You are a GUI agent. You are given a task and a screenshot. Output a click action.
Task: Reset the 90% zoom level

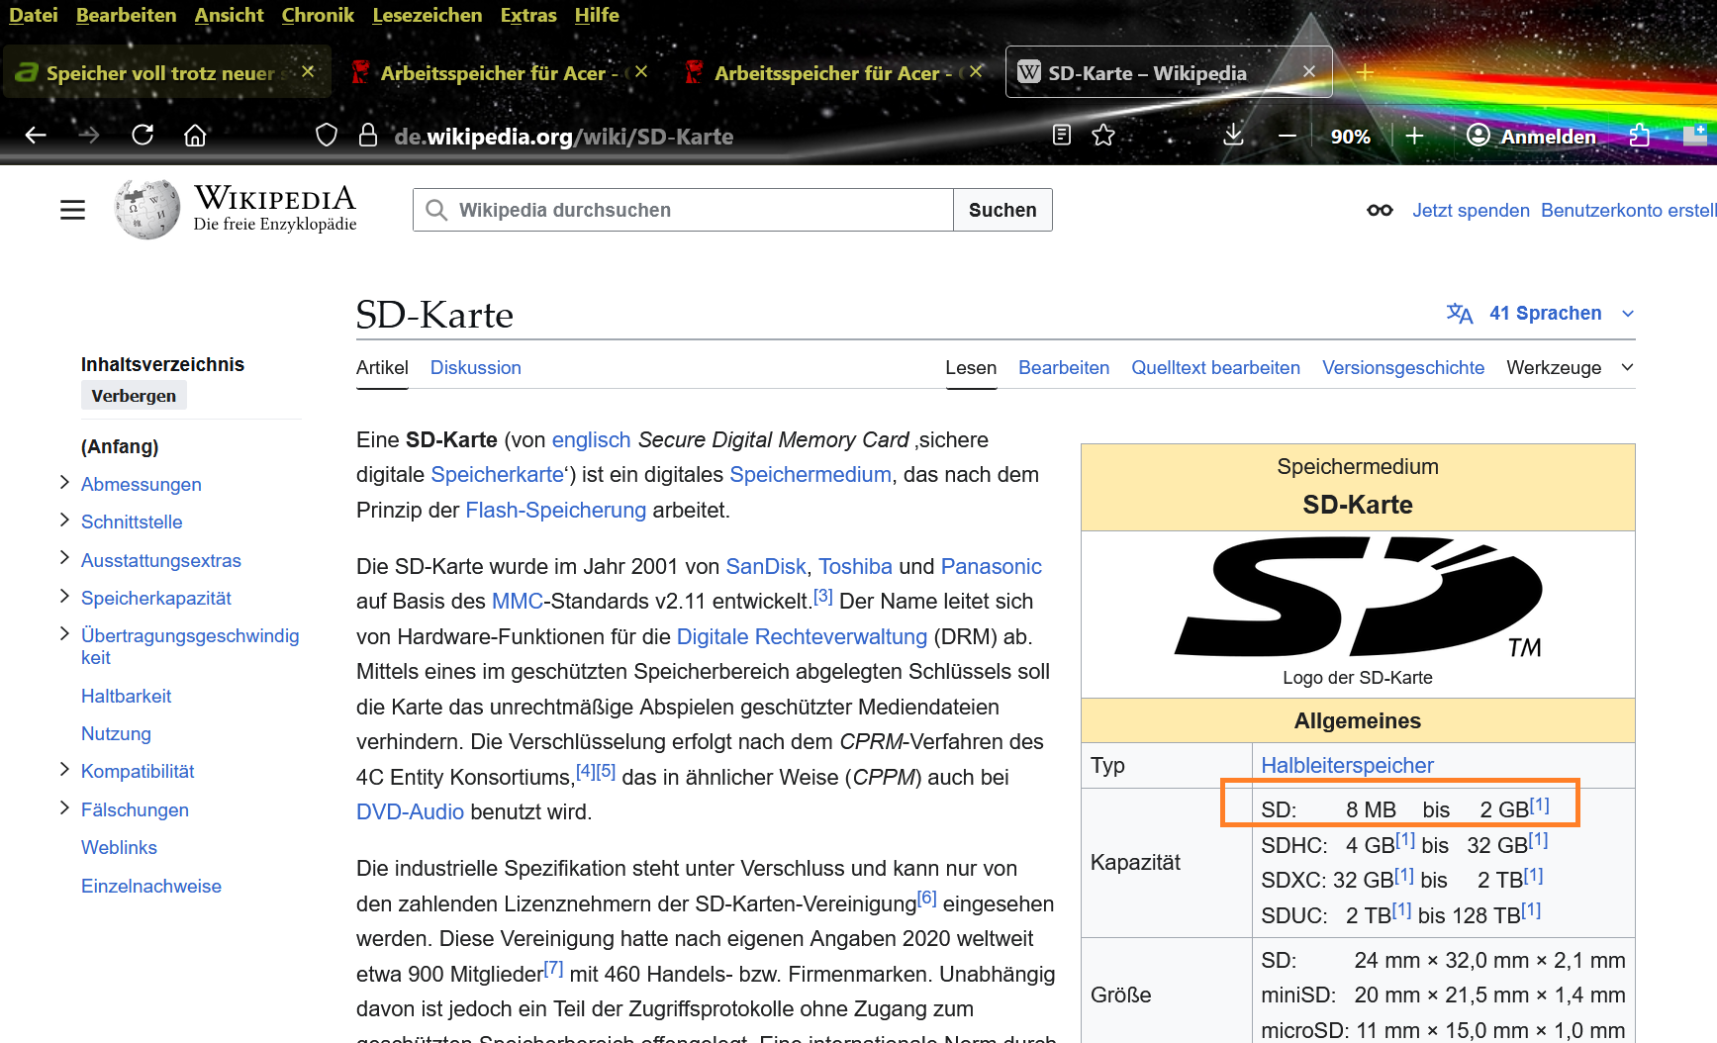(x=1351, y=137)
